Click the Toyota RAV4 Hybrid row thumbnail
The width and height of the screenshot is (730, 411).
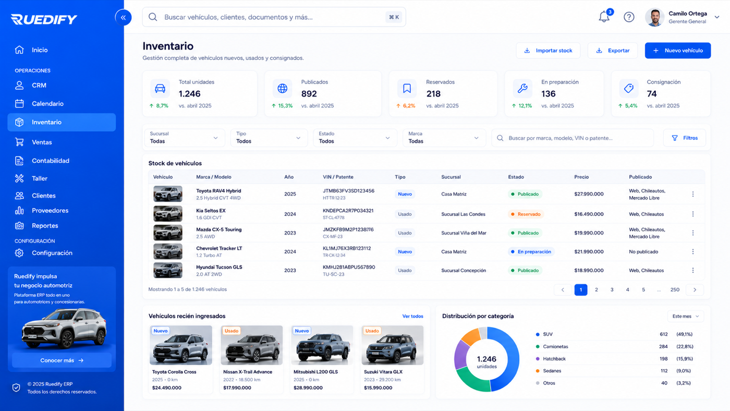click(168, 194)
